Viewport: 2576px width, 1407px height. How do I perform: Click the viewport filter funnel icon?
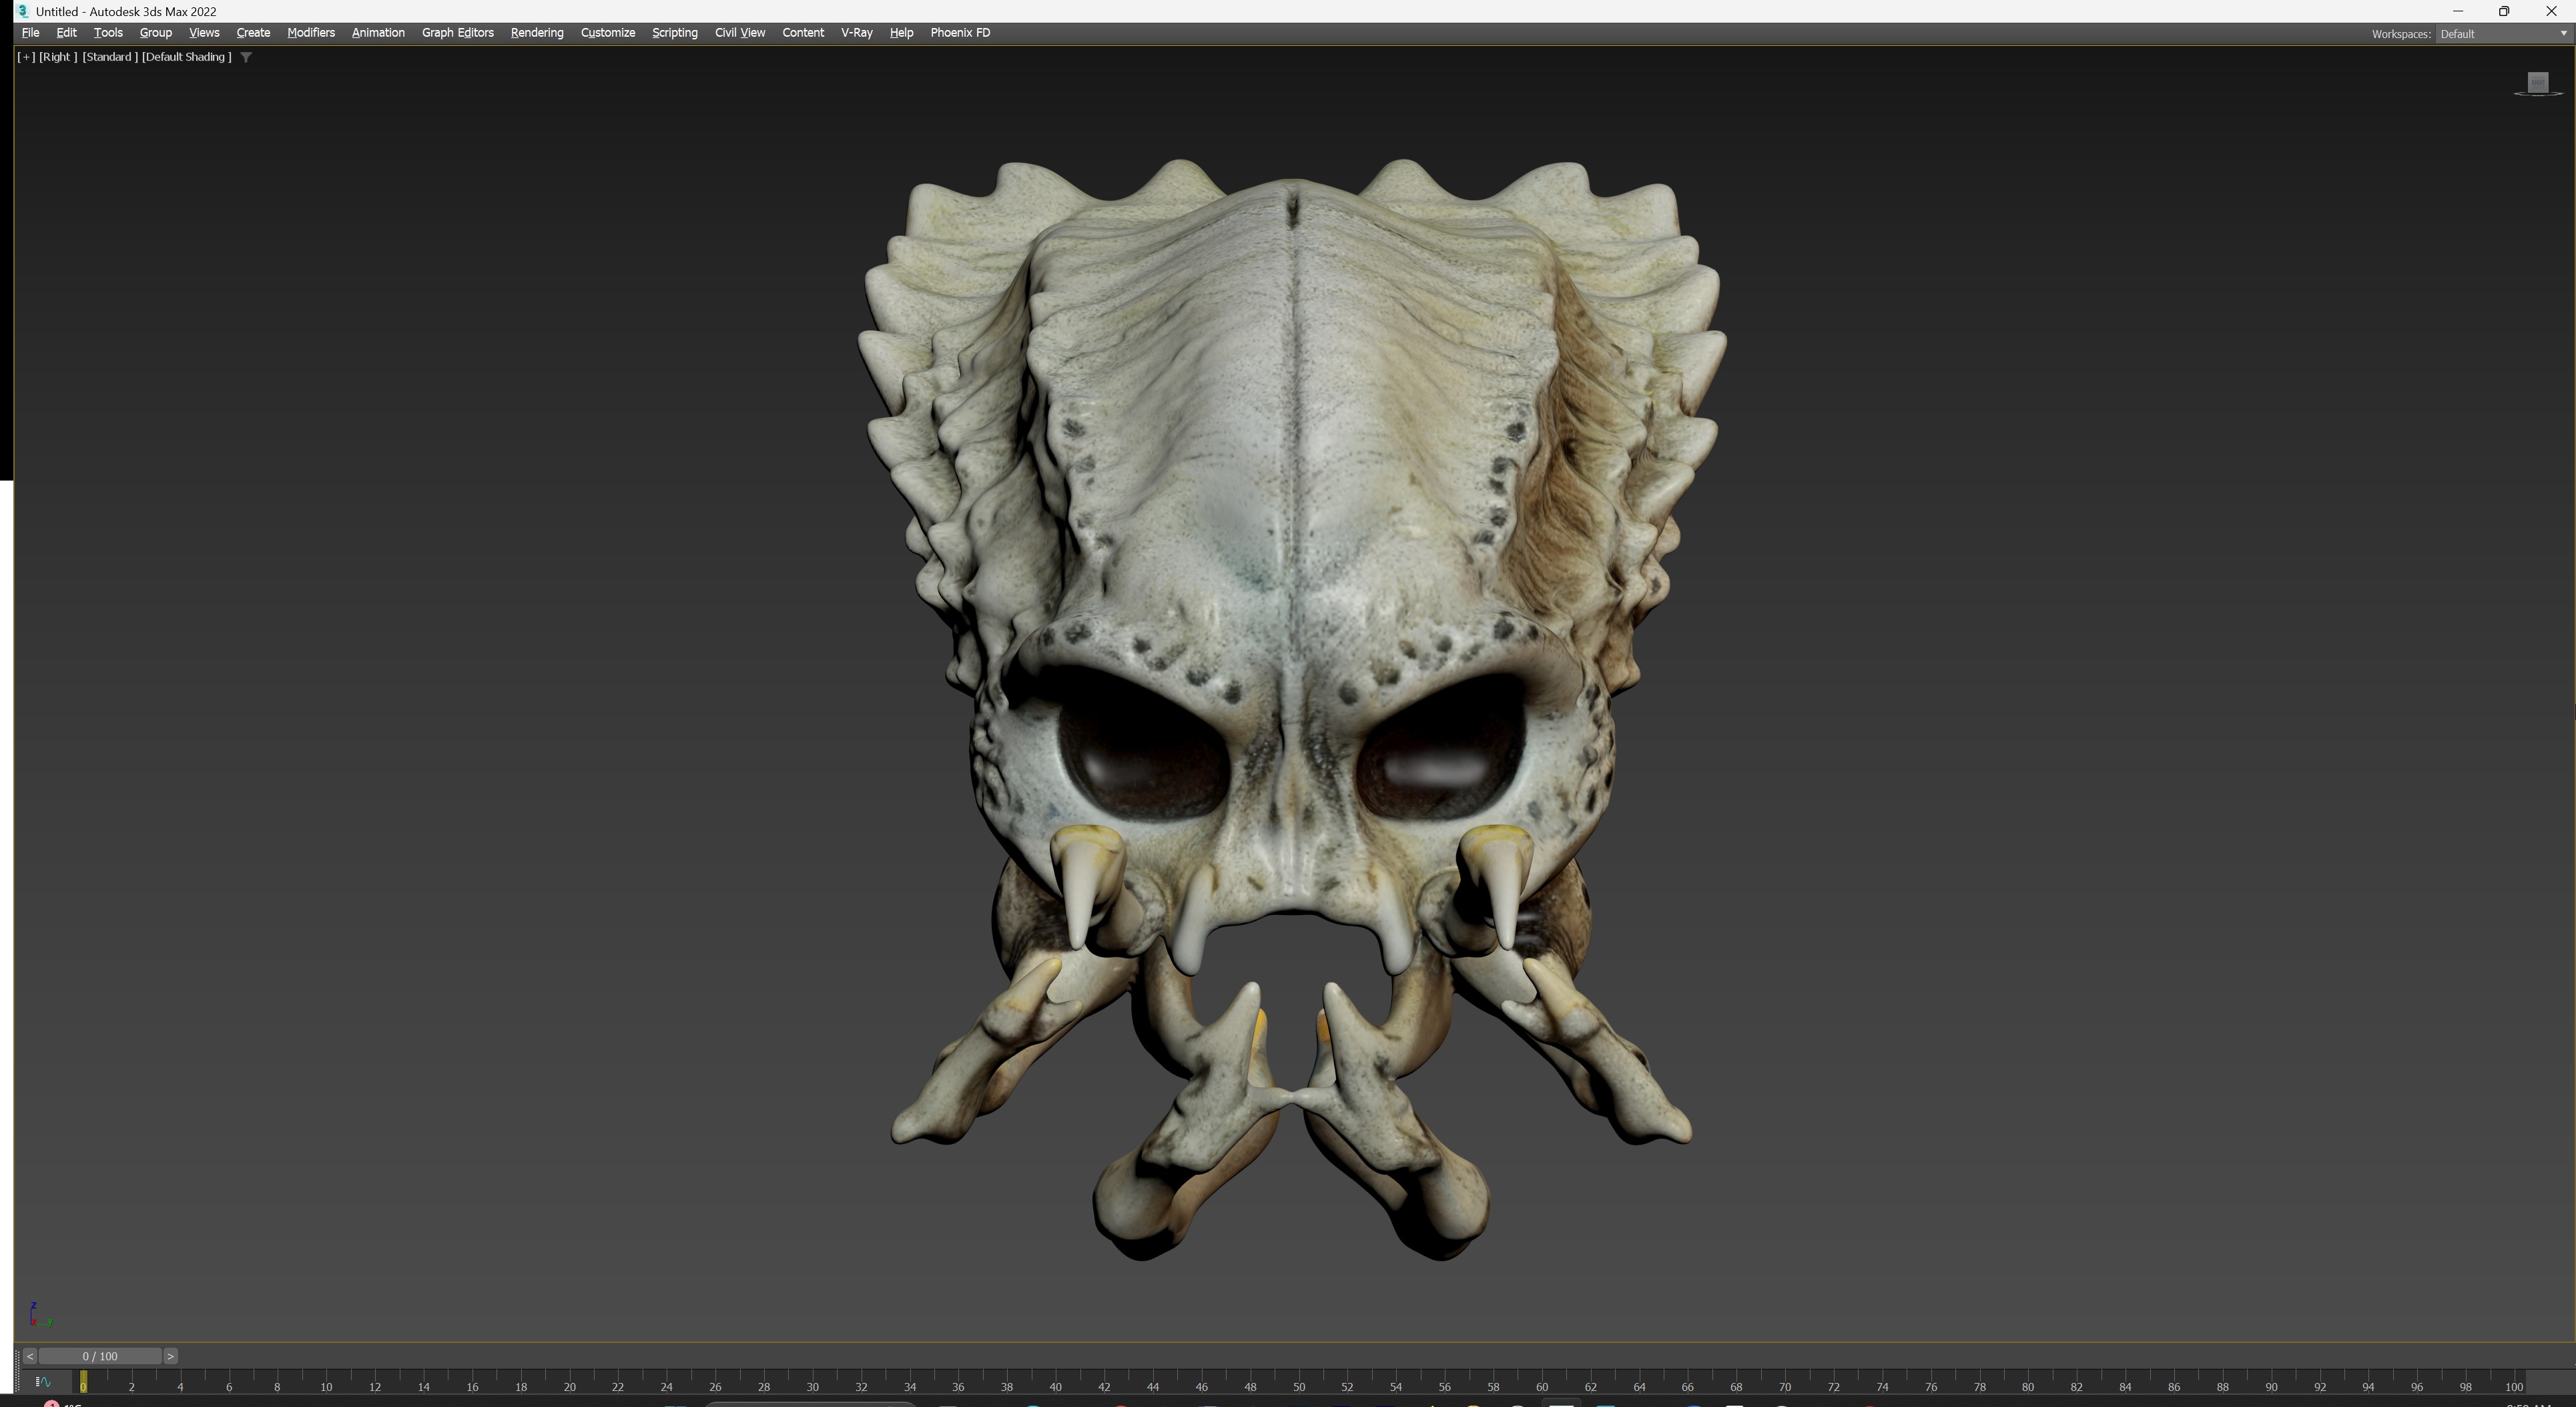point(246,57)
